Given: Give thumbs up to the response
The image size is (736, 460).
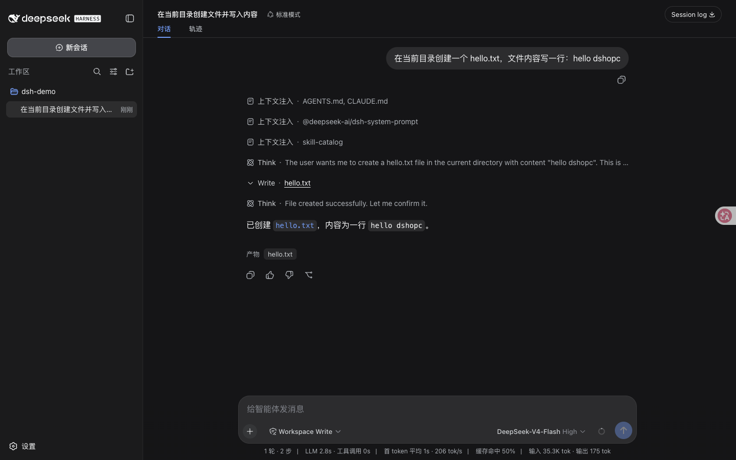Looking at the screenshot, I should [270, 275].
